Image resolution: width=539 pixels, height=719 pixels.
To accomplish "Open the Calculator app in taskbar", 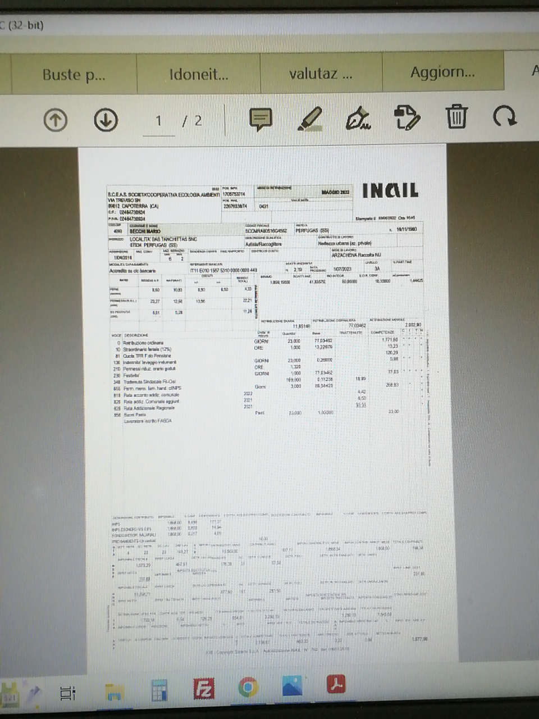I will (159, 691).
